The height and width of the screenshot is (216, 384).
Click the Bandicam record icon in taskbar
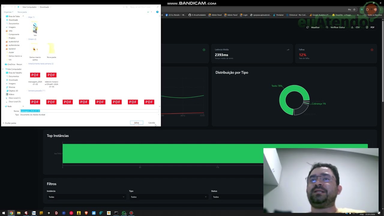point(131,213)
